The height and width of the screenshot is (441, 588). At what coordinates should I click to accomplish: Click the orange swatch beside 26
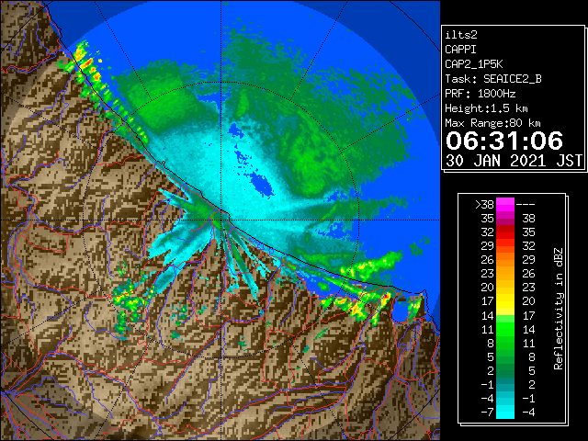(505, 260)
